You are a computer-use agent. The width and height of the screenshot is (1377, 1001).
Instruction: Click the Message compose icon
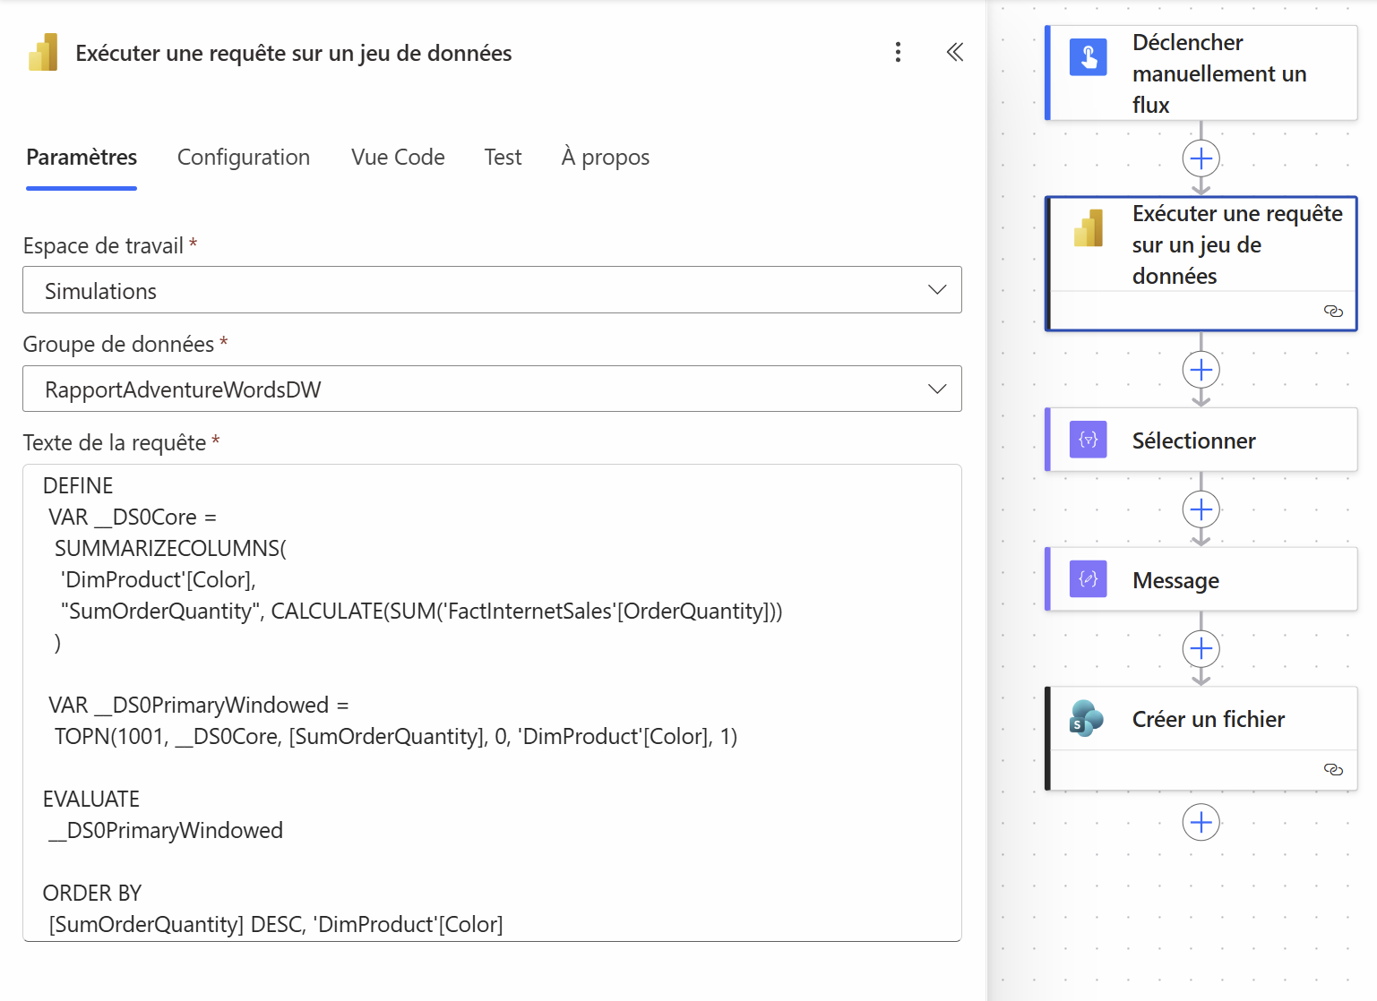(x=1089, y=579)
